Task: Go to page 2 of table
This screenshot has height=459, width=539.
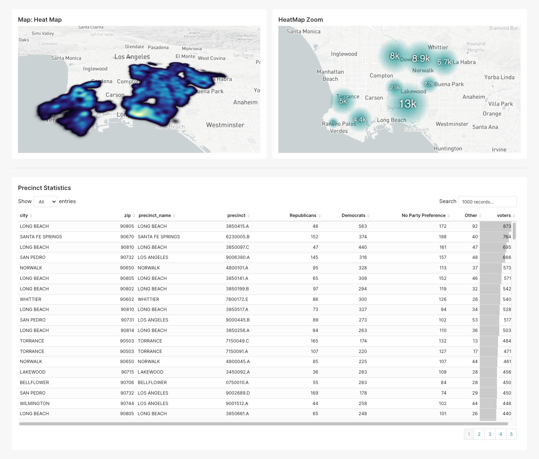Action: tap(479, 434)
